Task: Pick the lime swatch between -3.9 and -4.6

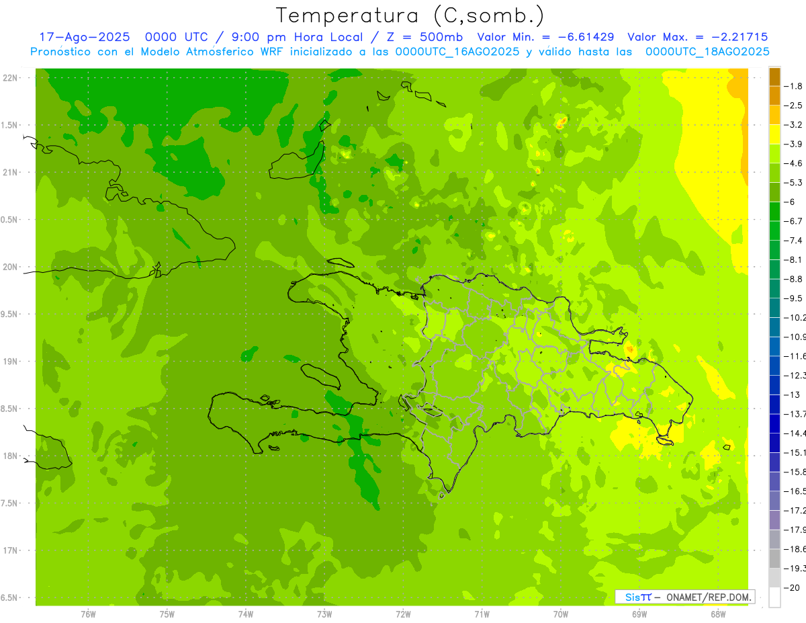Action: [774, 153]
